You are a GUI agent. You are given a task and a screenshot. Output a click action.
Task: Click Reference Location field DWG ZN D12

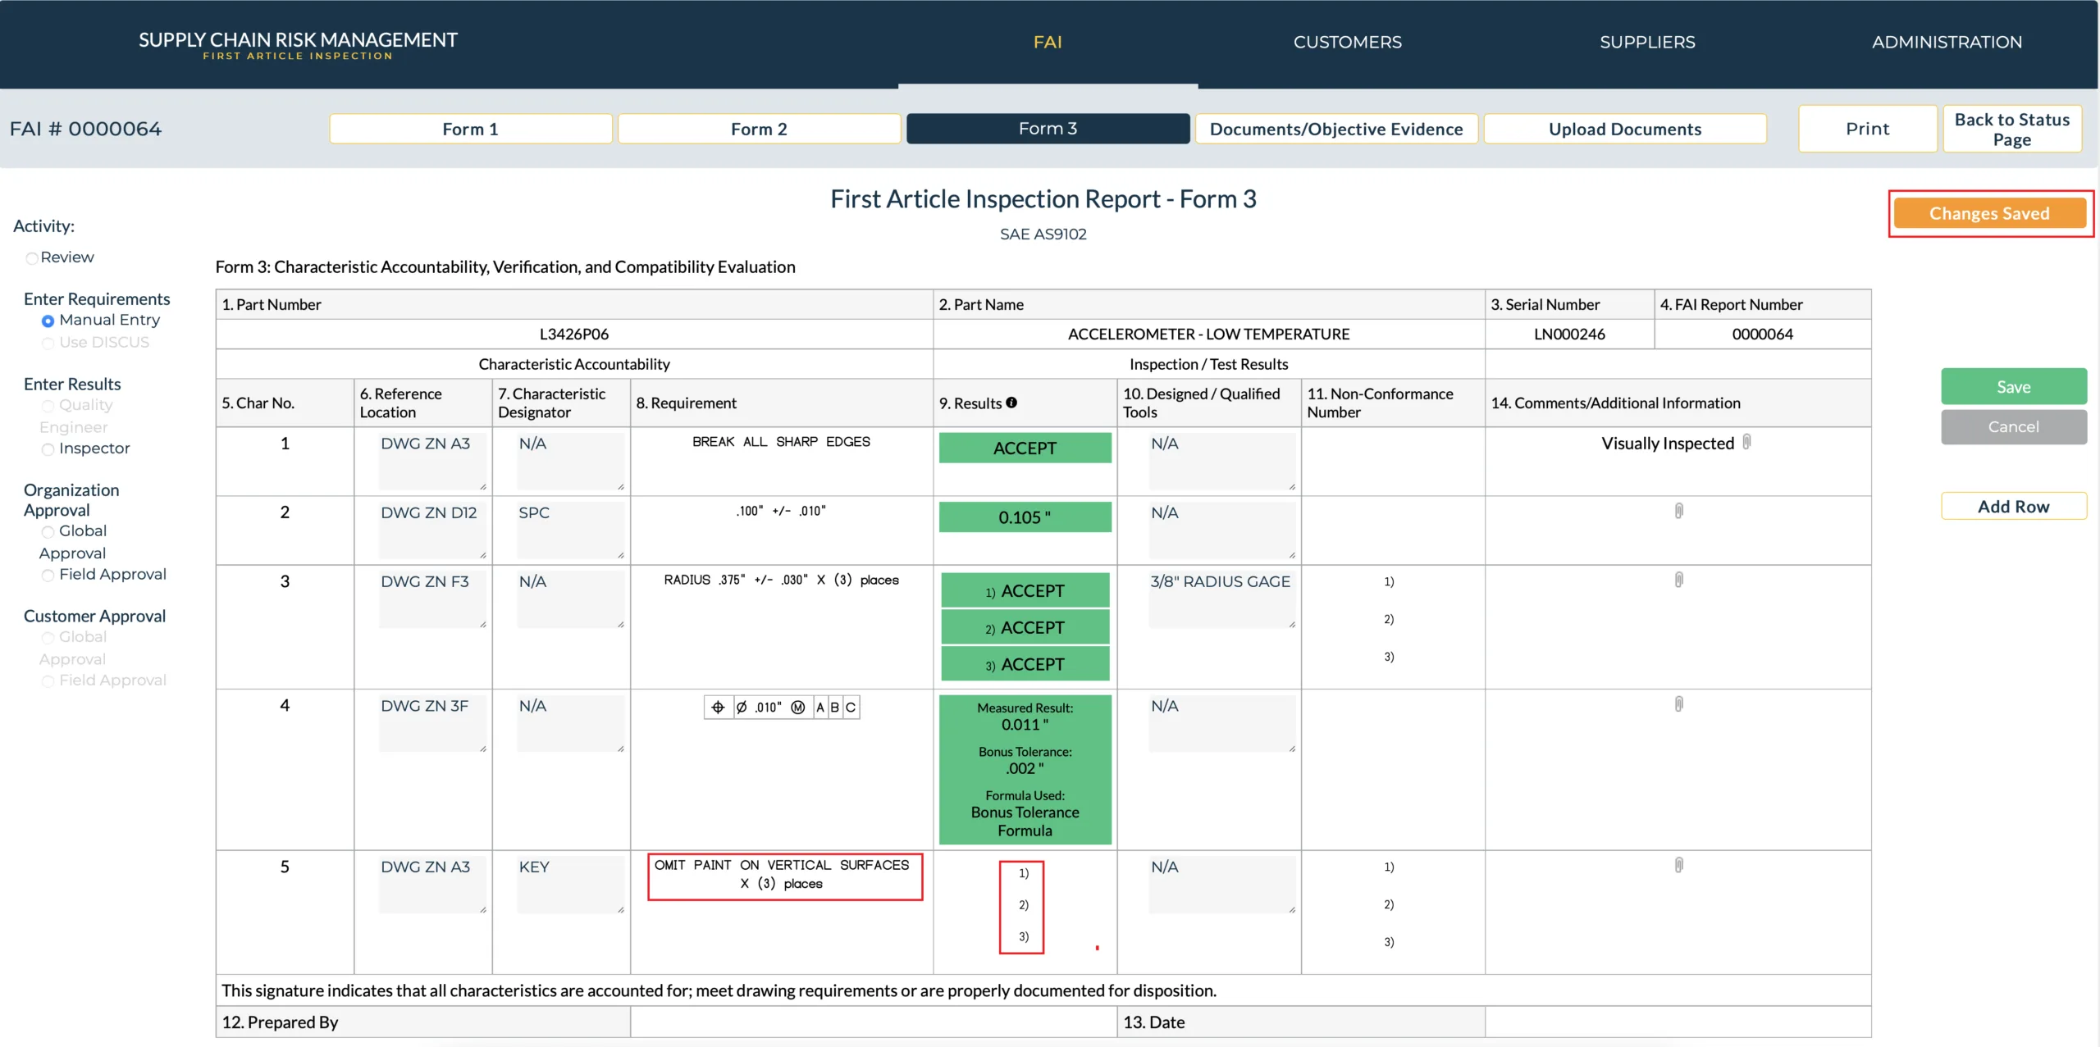[432, 530]
